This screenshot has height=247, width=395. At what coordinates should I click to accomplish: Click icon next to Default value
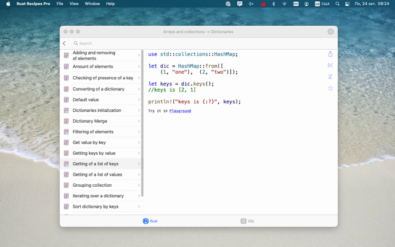point(66,100)
